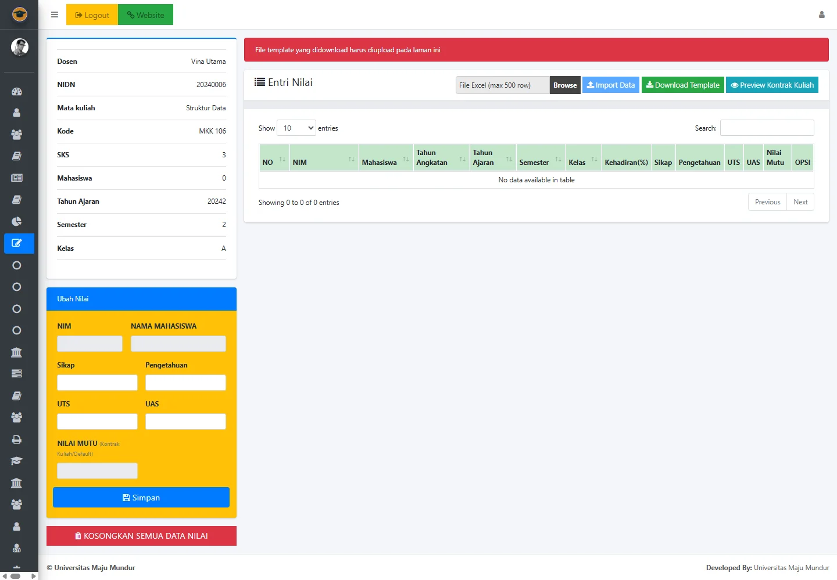Click the Download Template button
837x580 pixels.
(682, 85)
